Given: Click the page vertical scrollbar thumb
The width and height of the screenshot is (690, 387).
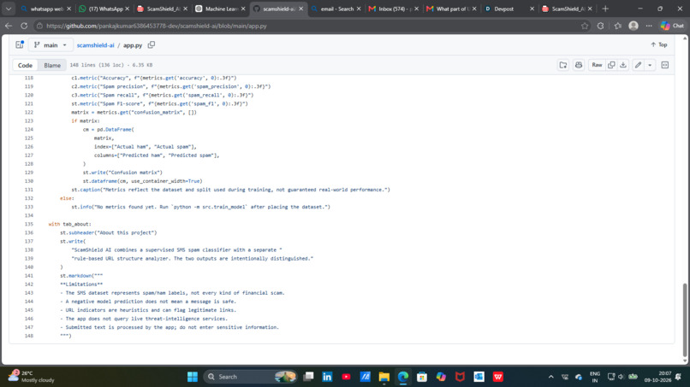Looking at the screenshot, I should [x=685, y=320].
